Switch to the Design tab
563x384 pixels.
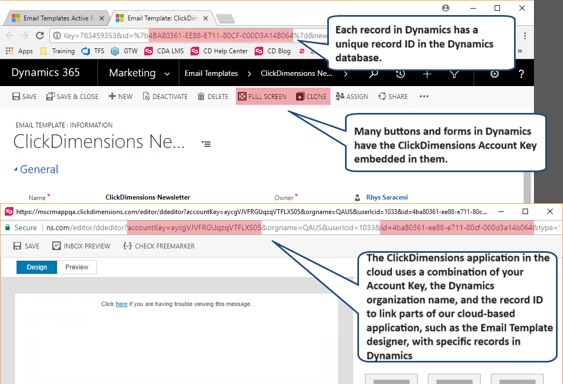point(37,267)
